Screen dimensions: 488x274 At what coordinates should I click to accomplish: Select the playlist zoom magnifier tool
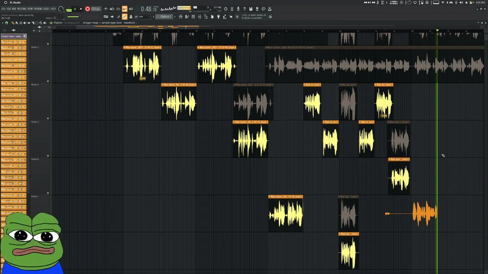[41, 23]
